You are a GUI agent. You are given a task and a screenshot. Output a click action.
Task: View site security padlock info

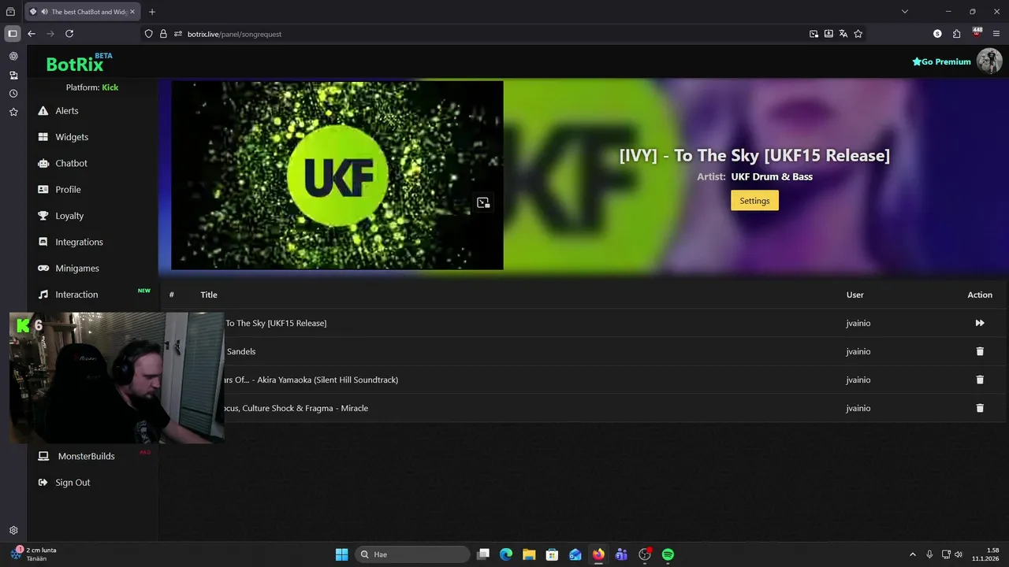[163, 34]
